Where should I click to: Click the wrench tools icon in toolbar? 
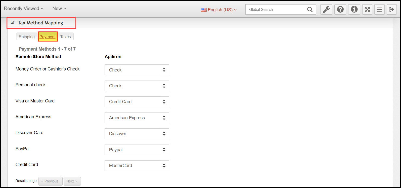pos(326,9)
